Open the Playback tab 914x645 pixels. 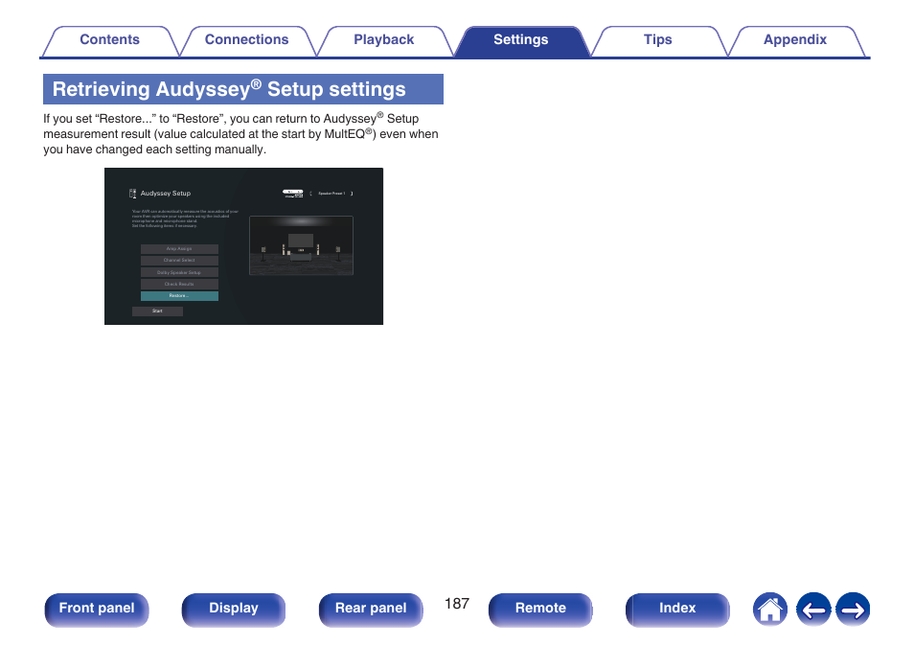tap(383, 40)
